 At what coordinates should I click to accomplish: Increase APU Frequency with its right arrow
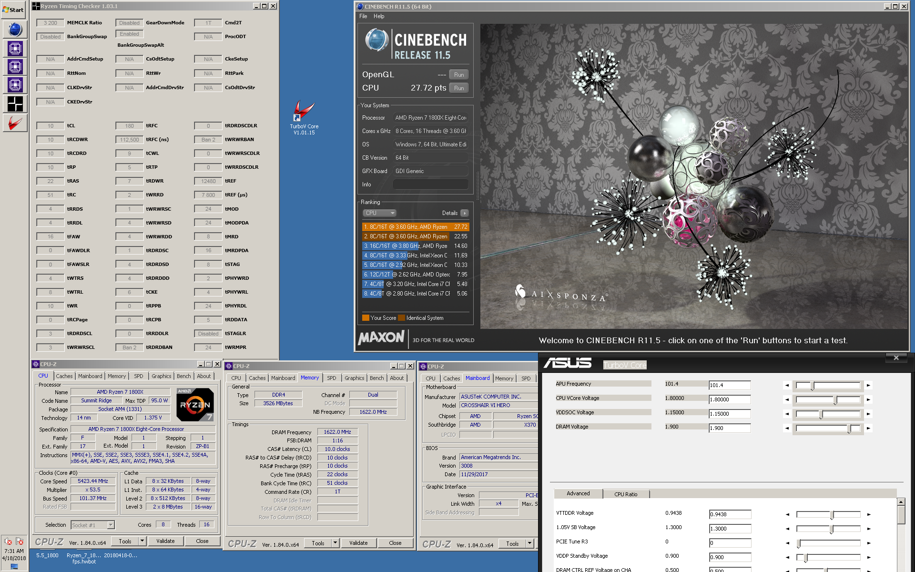coord(868,385)
